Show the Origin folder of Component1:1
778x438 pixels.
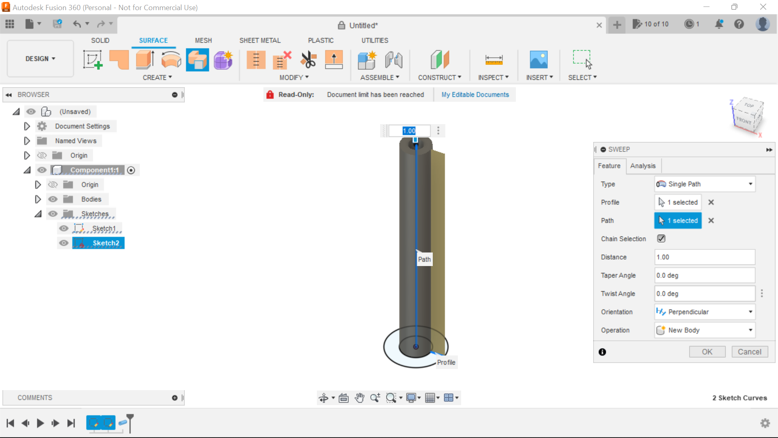click(x=53, y=185)
